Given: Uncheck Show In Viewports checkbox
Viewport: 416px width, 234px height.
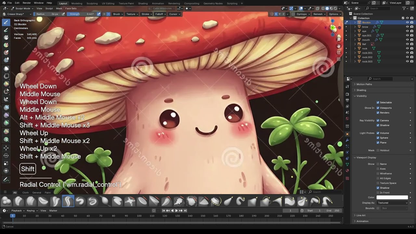Looking at the screenshot, I should [x=378, y=108].
